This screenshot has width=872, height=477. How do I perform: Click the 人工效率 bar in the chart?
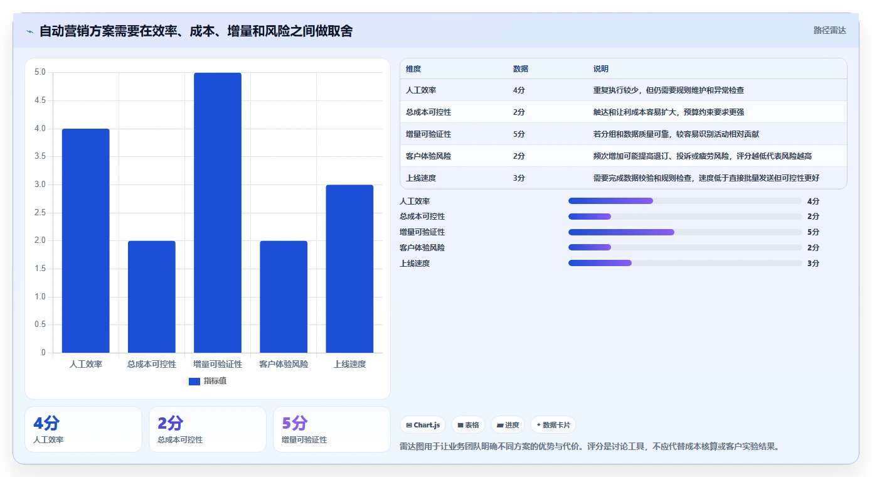tap(86, 240)
